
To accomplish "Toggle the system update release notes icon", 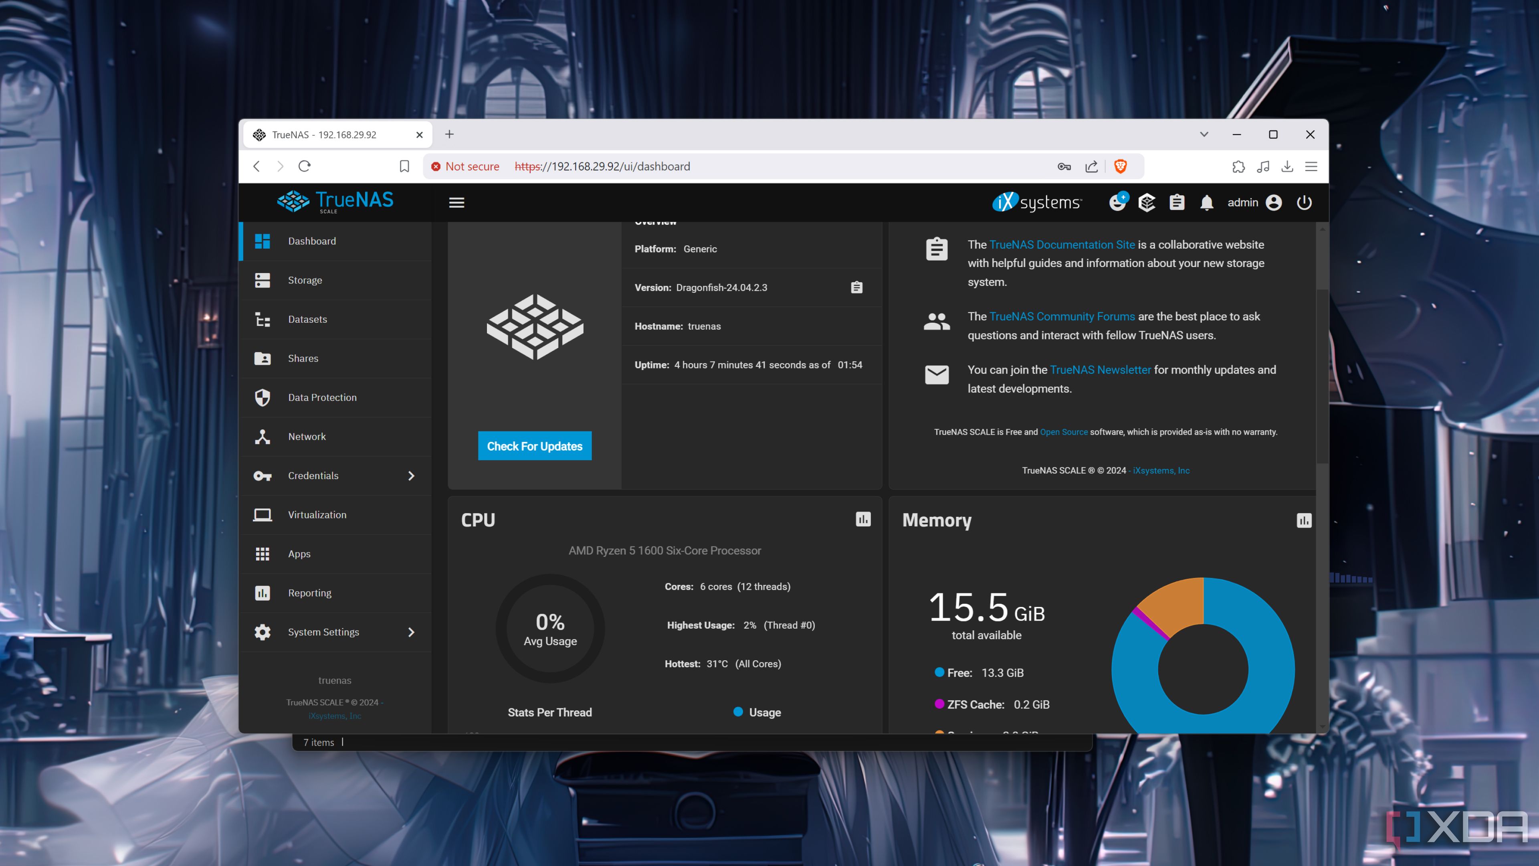I will [x=857, y=287].
